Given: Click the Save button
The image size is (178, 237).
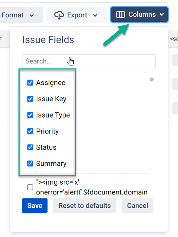Looking at the screenshot, I should pyautogui.click(x=35, y=206).
